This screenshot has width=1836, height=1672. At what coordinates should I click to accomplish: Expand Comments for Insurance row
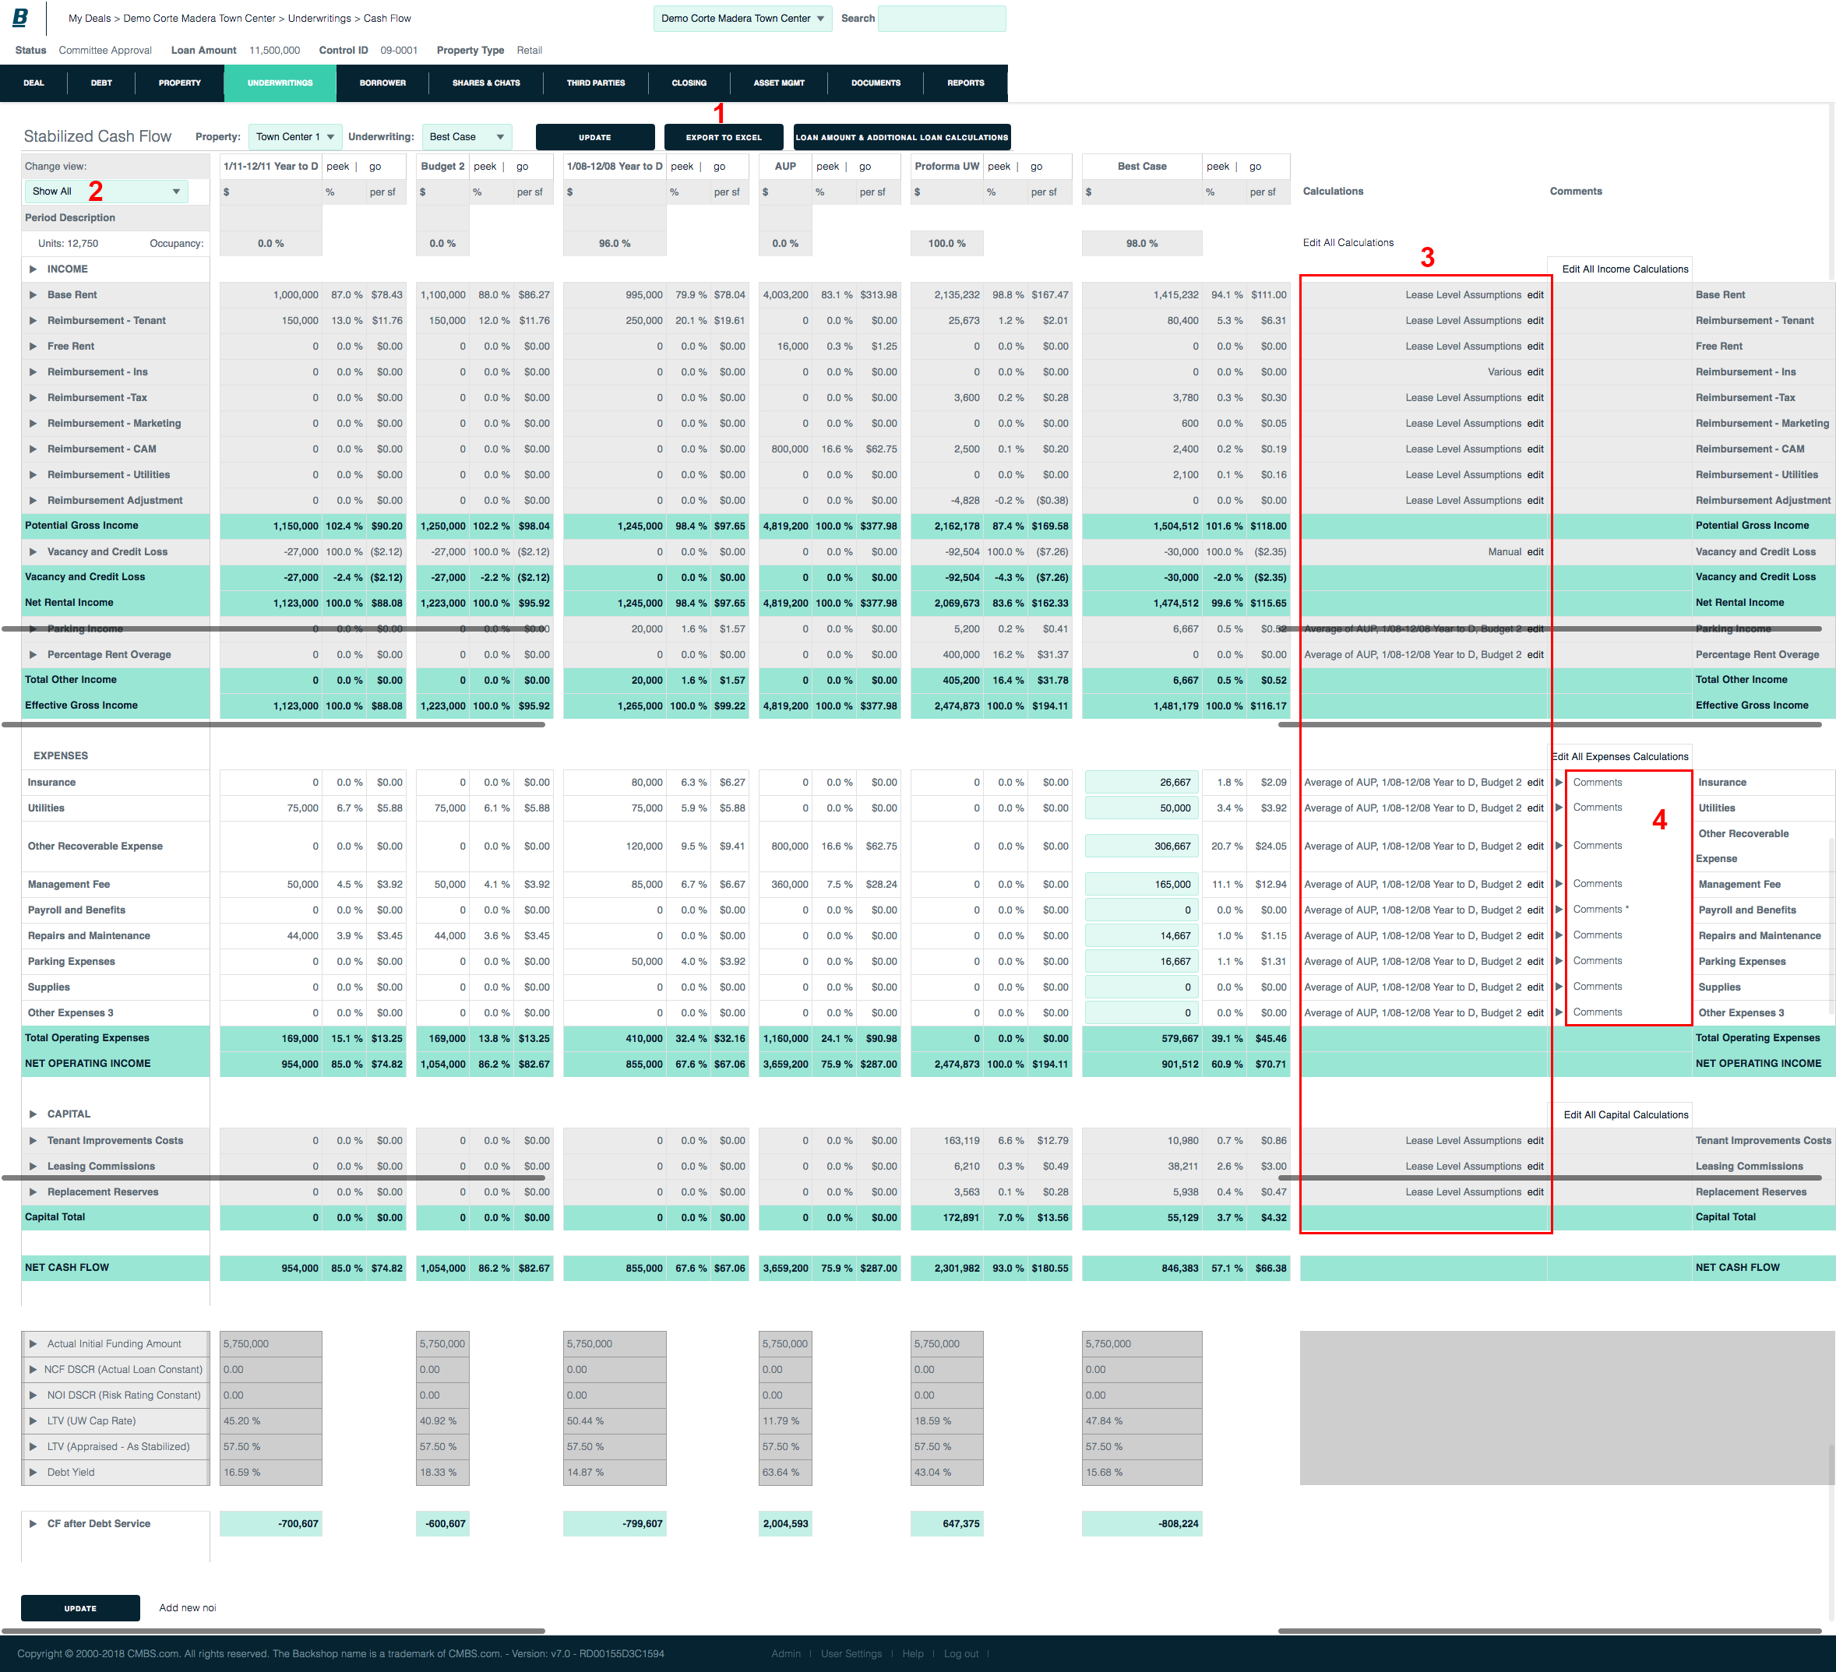pyautogui.click(x=1559, y=783)
